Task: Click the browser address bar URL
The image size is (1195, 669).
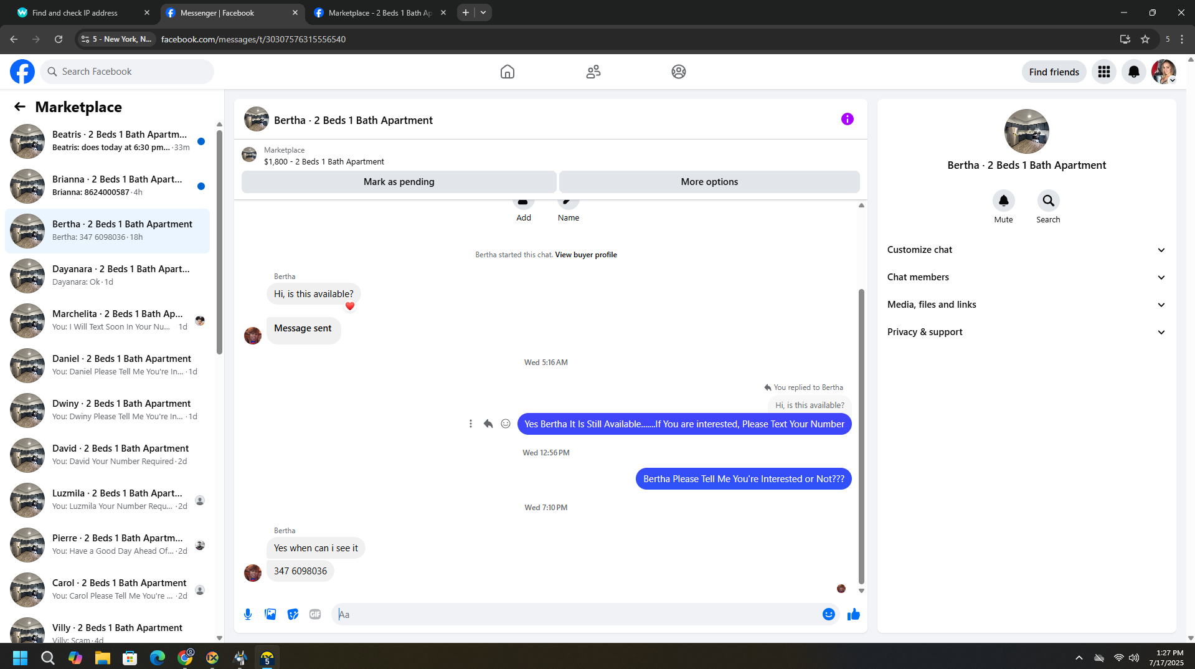Action: (x=253, y=39)
